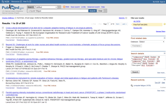Open Free full text for result 4
Viewport: 166px width, 104px height.
coord(10,88)
